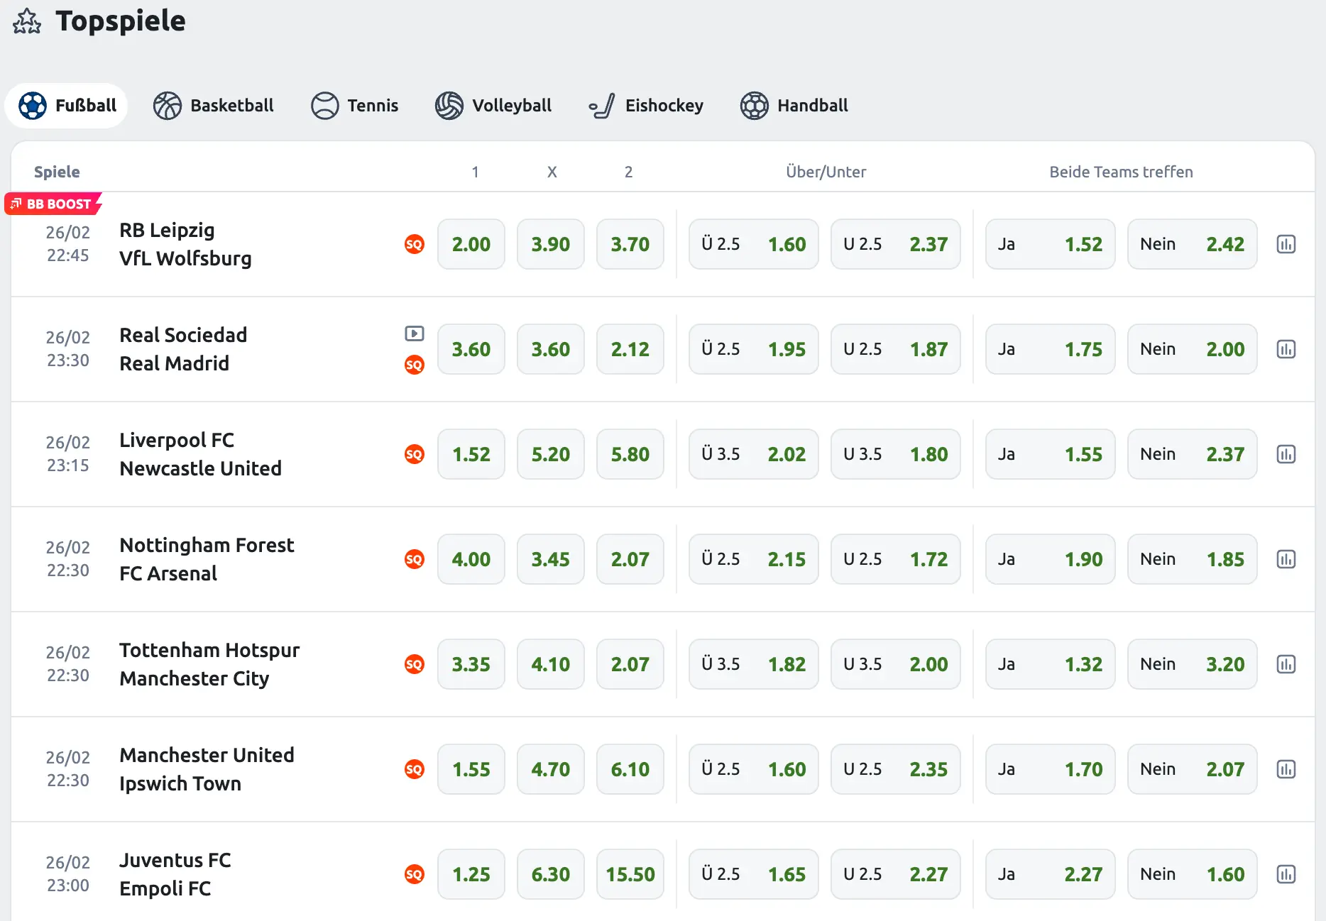Select U 2.5 at 2.37 for Leipzig match
The width and height of the screenshot is (1326, 921).
[x=896, y=244]
